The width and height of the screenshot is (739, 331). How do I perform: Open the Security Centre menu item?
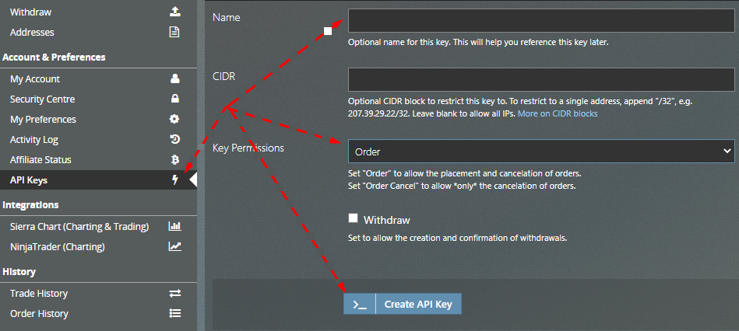[42, 99]
